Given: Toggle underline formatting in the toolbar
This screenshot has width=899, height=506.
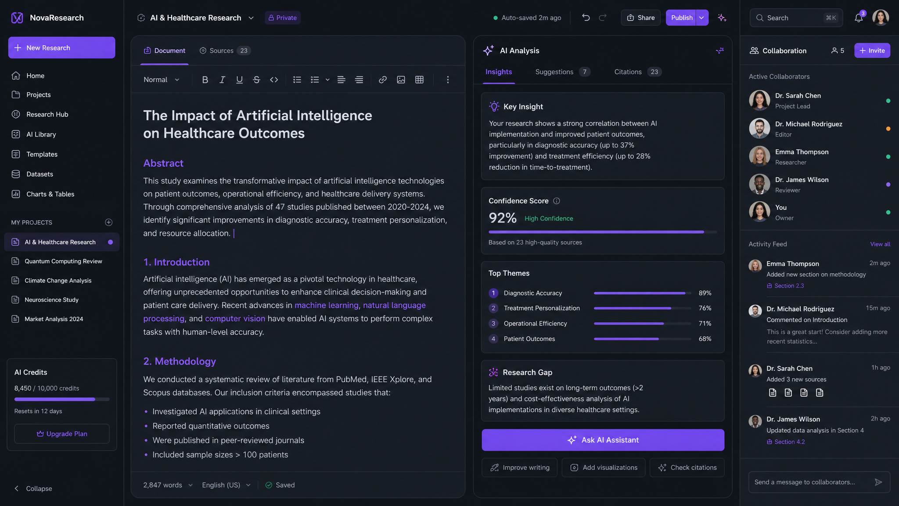Looking at the screenshot, I should (x=239, y=80).
